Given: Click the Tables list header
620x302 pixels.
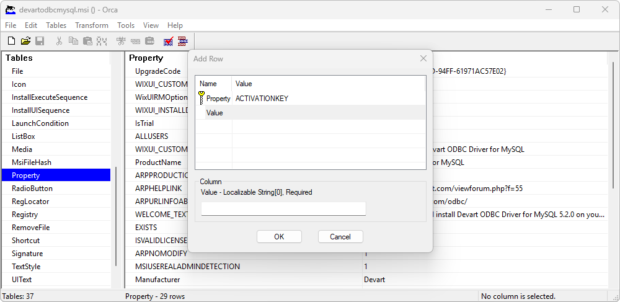Looking at the screenshot, I should [56, 58].
